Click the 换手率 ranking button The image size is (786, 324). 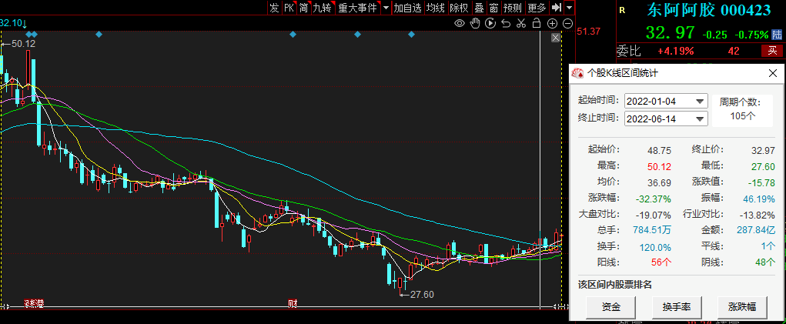(x=677, y=307)
